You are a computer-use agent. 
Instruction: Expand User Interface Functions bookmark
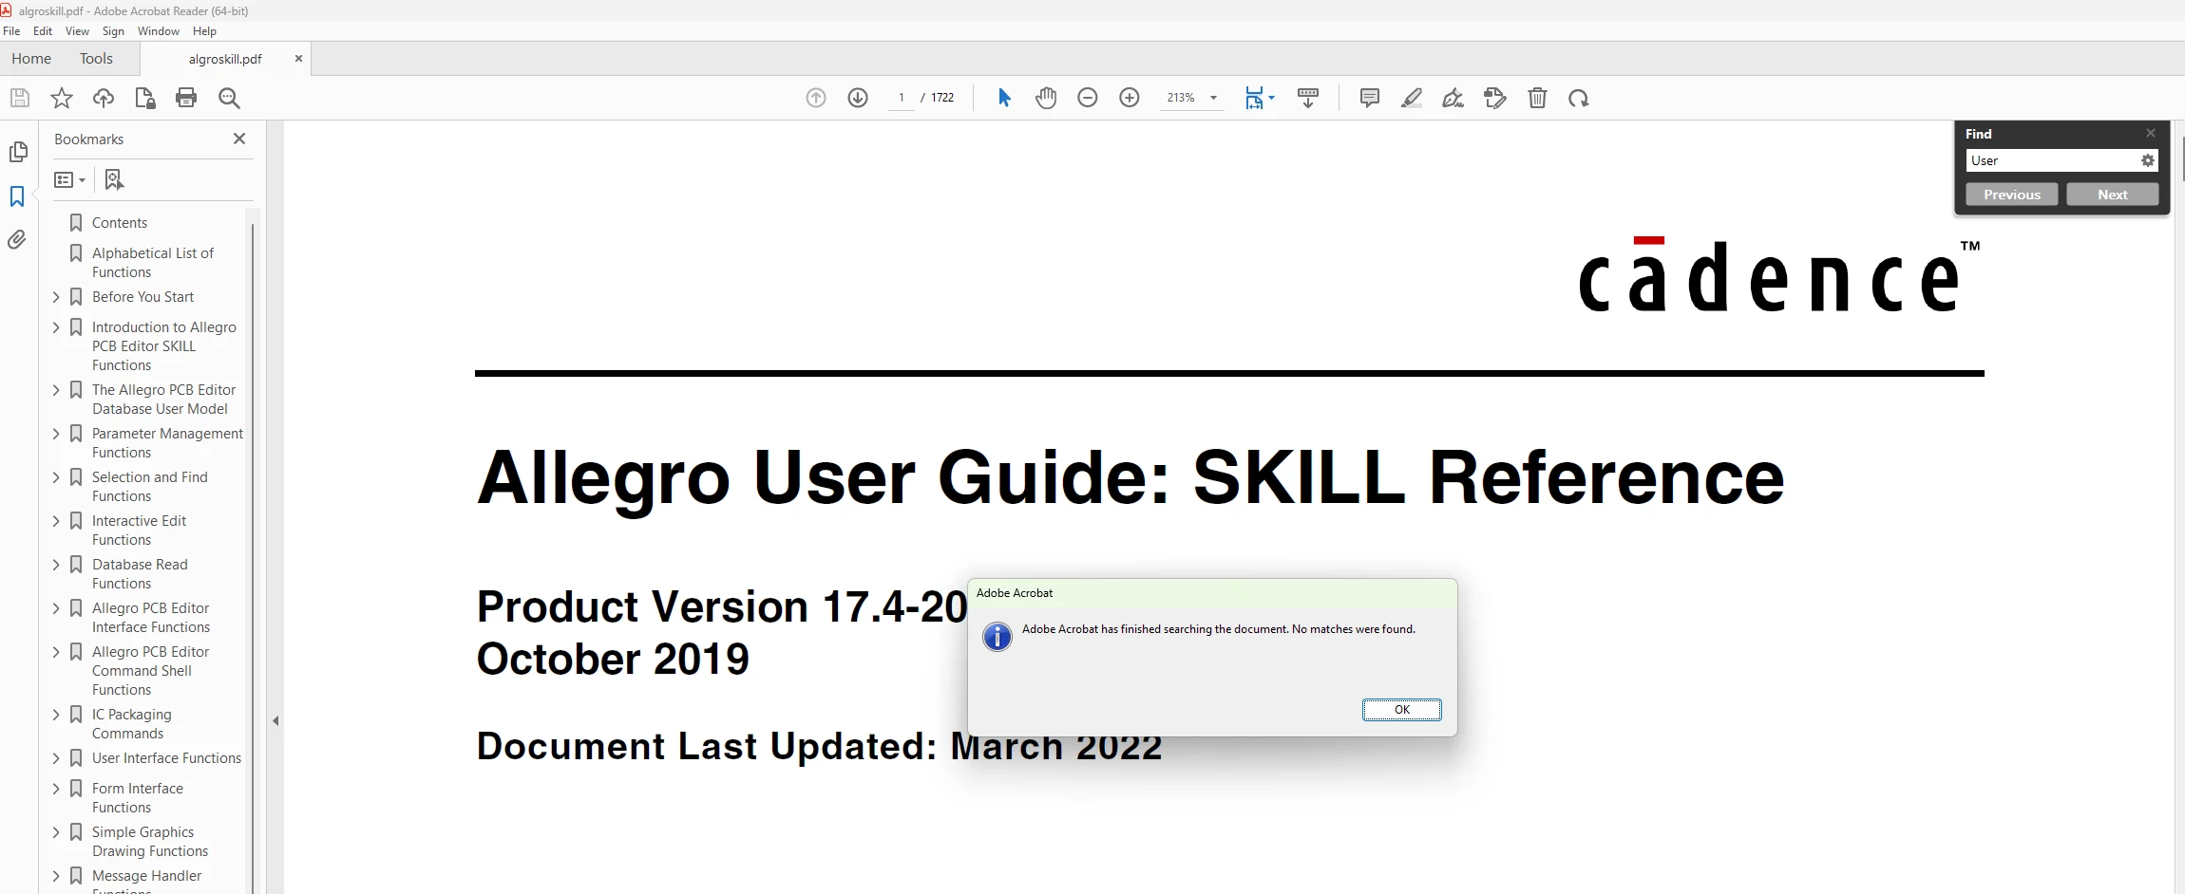coord(56,758)
